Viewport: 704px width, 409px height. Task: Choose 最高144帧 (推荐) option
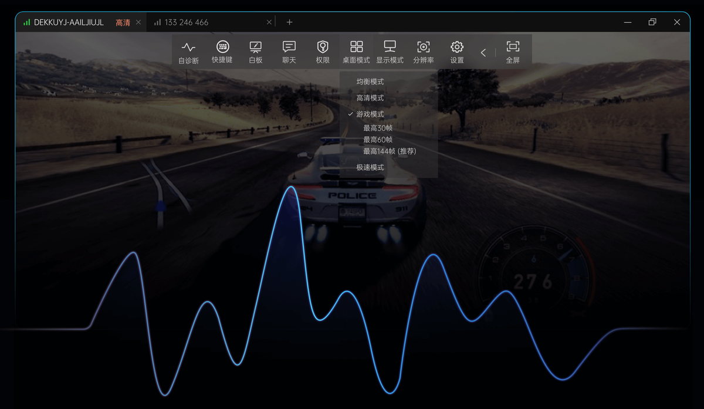(390, 151)
